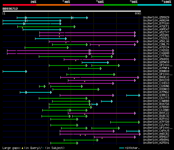Choose the UniRef100_C5Z612 hit label
The height and width of the screenshot is (150, 174).
tap(156, 39)
